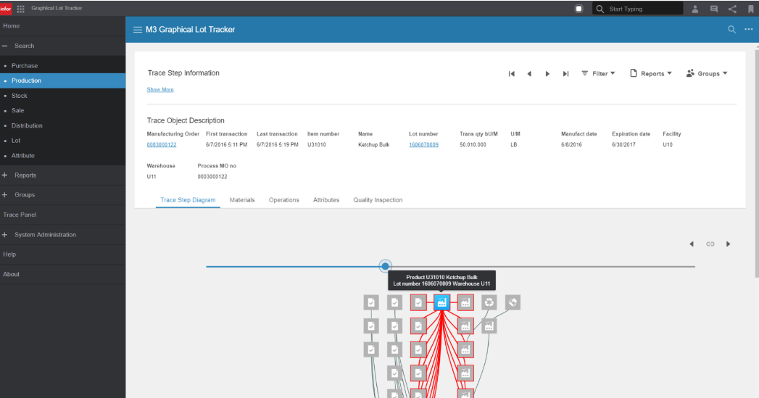Click the vertical scrollbar on right
The image size is (759, 398).
757,162
